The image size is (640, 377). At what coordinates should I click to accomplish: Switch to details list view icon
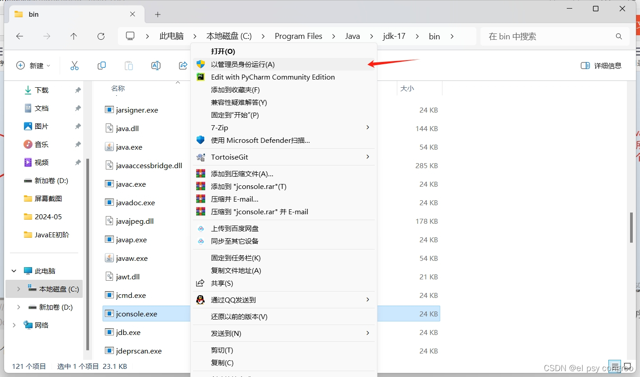coord(615,366)
